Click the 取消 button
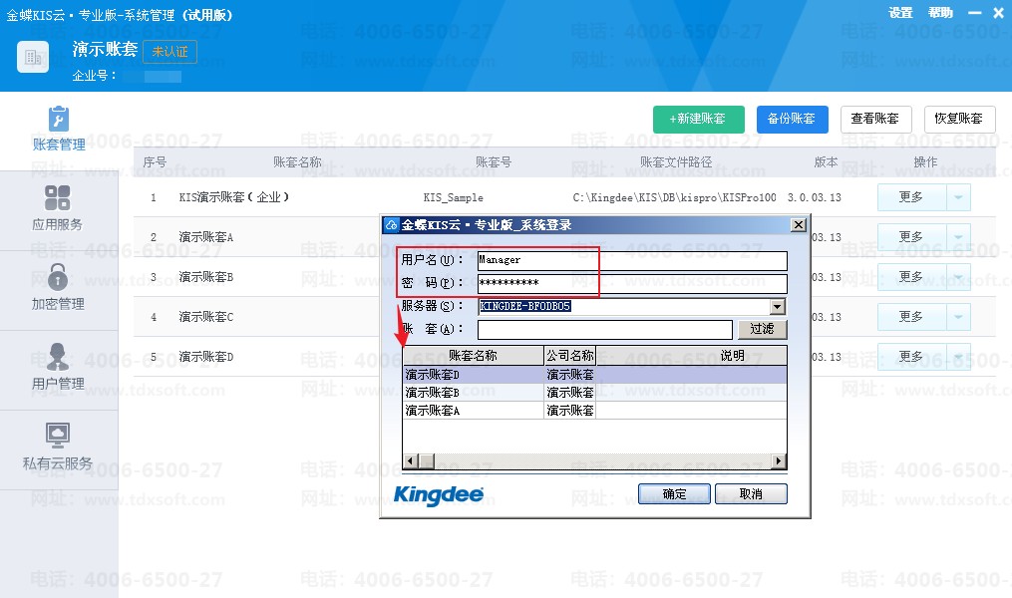This screenshot has width=1012, height=598. (751, 494)
